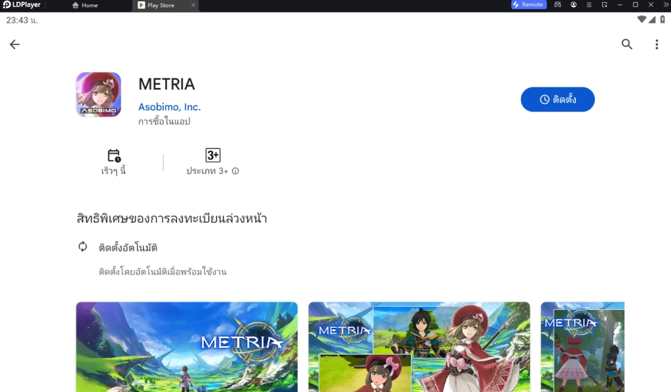This screenshot has width=671, height=392.
Task: Click the METRIA app icon
Action: 98,94
